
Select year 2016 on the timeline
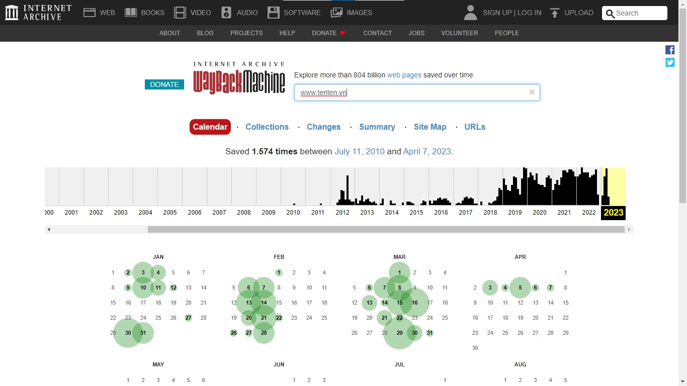(x=441, y=213)
